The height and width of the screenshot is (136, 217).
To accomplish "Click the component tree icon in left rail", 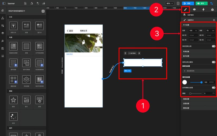I will (3, 18).
